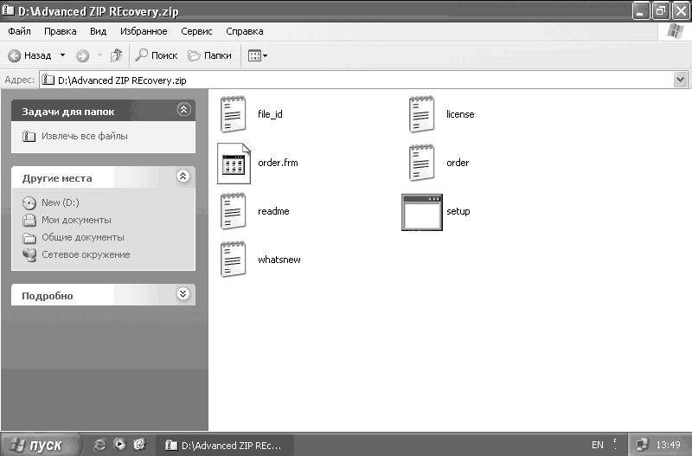This screenshot has width=692, height=456.
Task: Toggle the Папки folders pane button
Action: (x=209, y=55)
